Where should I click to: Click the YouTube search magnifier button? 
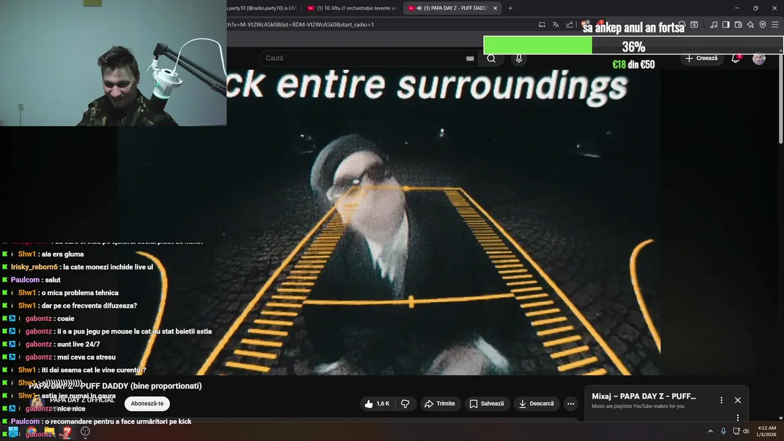point(491,58)
